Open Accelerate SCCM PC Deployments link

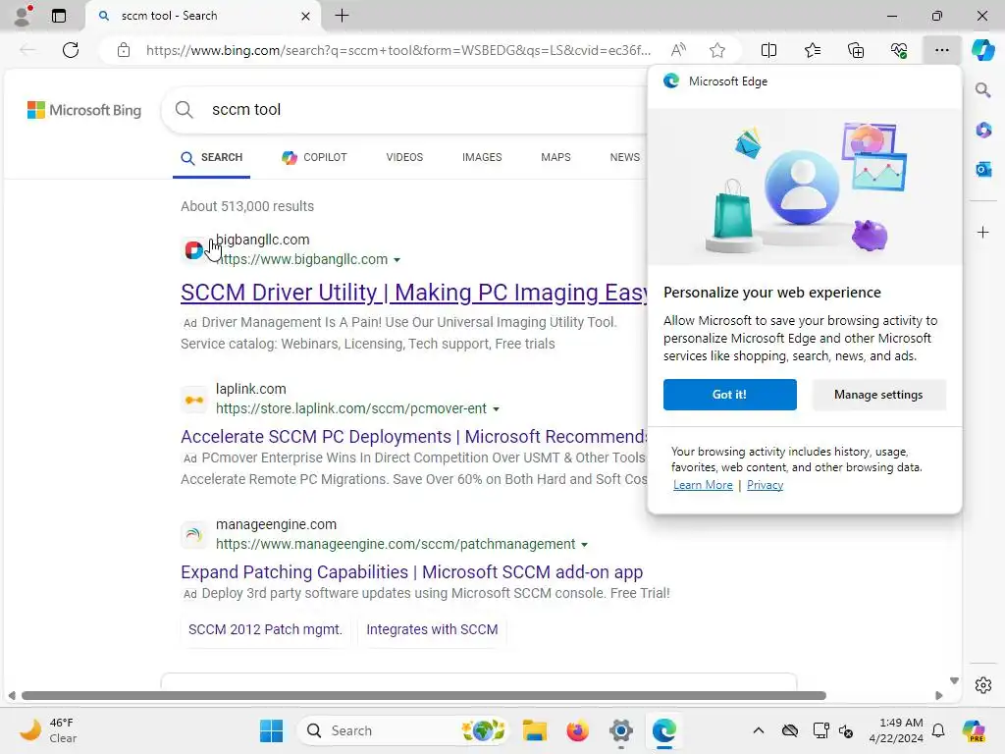pyautogui.click(x=414, y=437)
